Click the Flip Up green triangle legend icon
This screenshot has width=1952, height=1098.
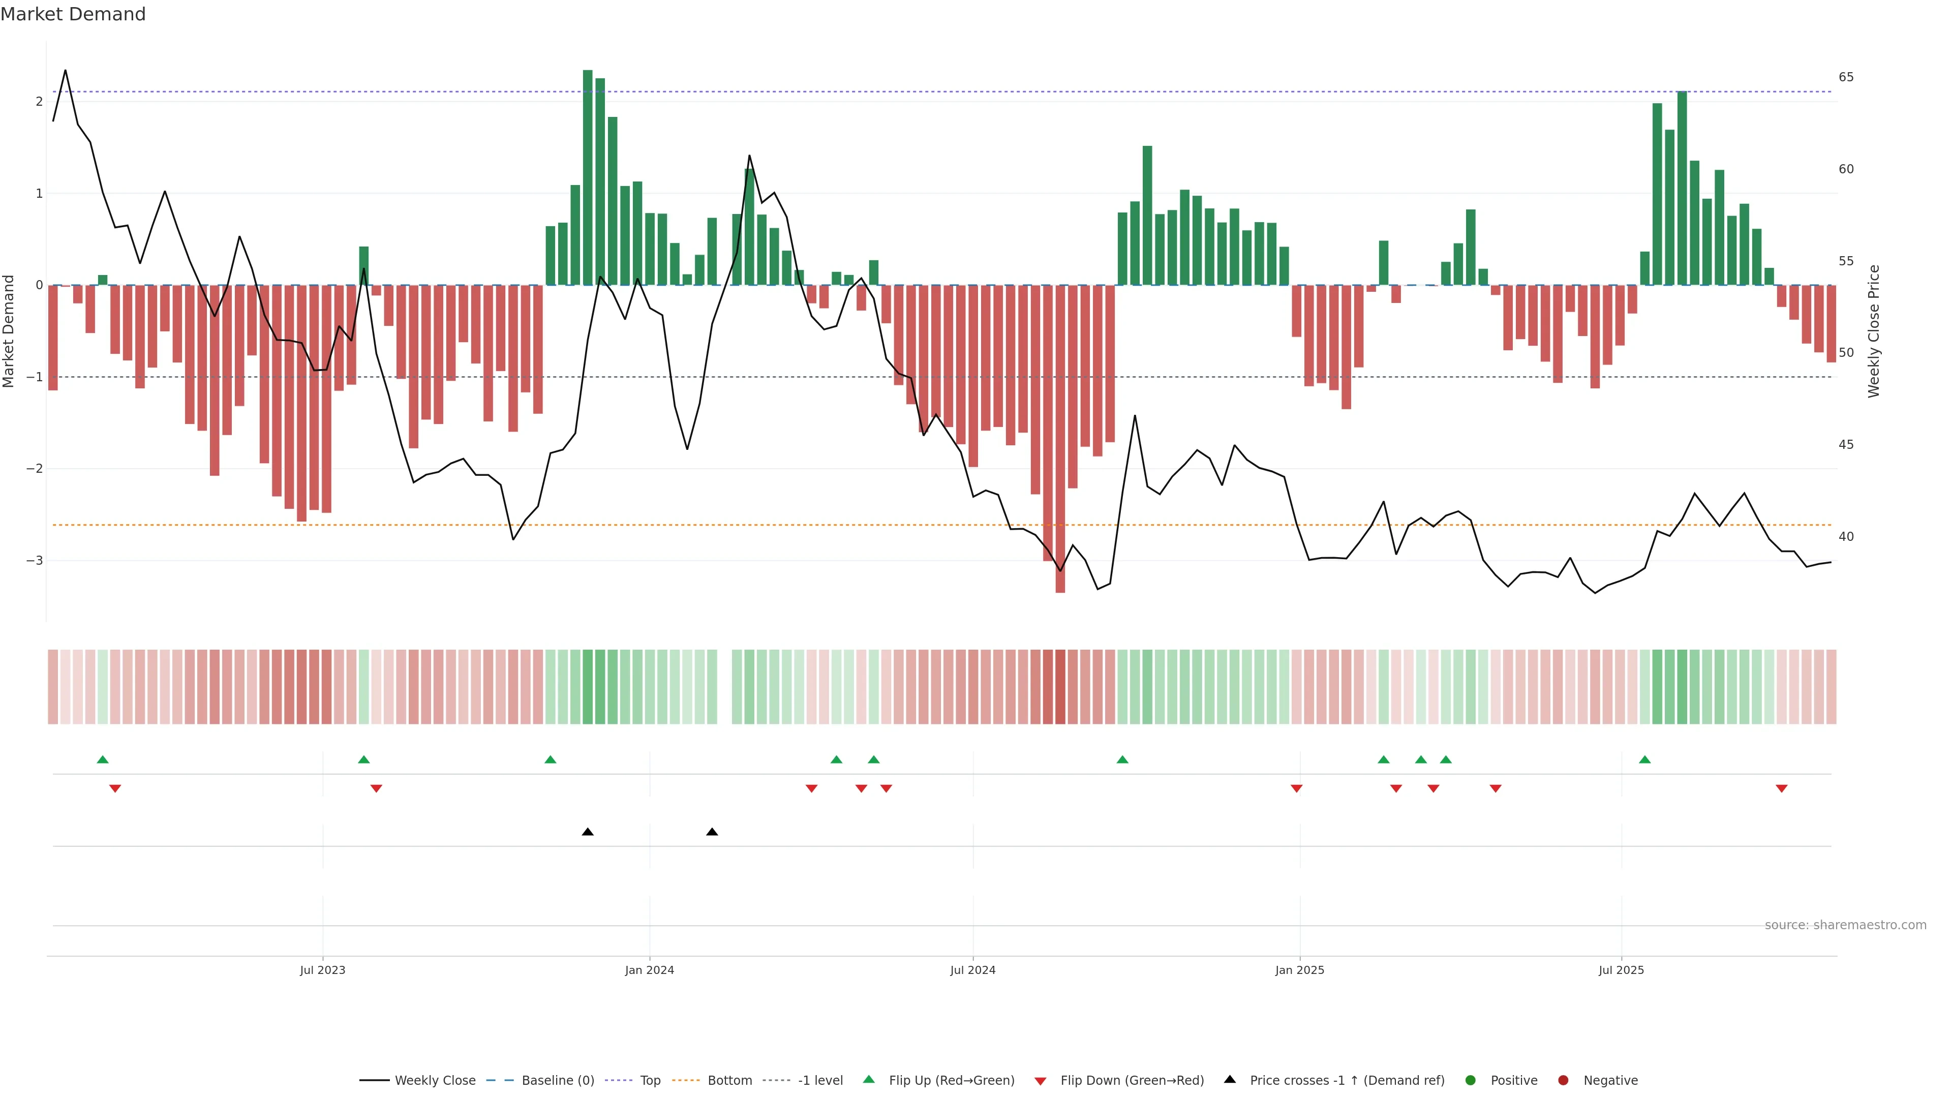tap(869, 1080)
